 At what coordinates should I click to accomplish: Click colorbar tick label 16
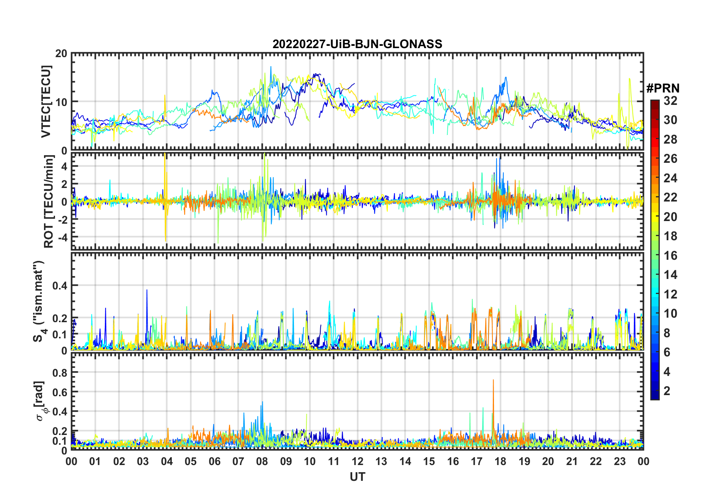670,256
